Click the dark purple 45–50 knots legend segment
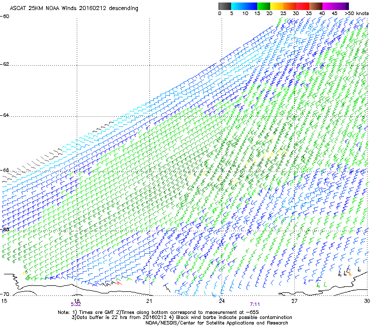The height and width of the screenshot is (326, 371). [342, 6]
